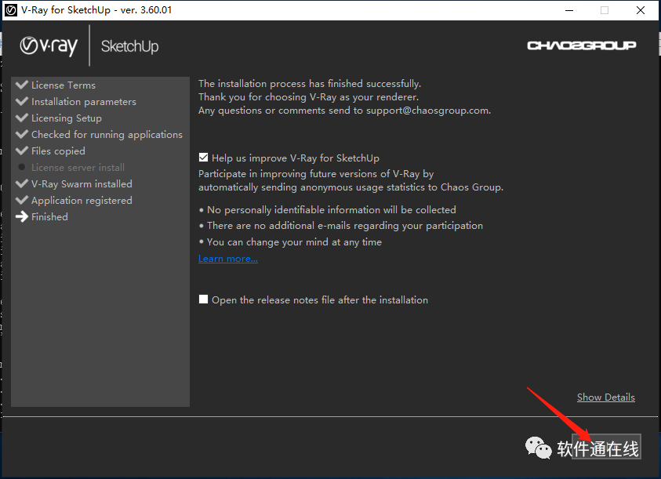Select Checked for running applications step

pos(107,135)
